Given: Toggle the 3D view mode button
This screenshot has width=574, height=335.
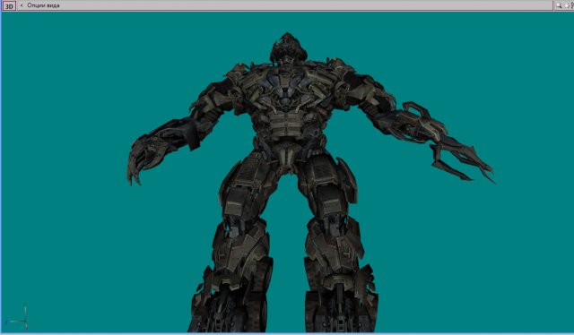Looking at the screenshot, I should [9, 6].
